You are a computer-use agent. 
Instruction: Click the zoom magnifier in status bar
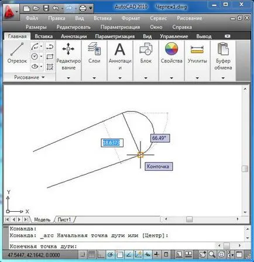[x=212, y=254]
